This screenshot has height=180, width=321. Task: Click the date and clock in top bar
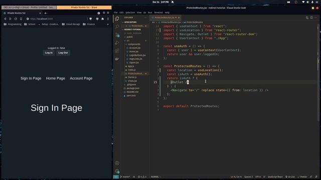coord(160,2)
